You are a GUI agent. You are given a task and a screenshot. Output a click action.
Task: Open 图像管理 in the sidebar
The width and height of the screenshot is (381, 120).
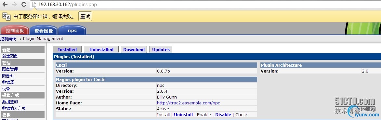click(10, 69)
